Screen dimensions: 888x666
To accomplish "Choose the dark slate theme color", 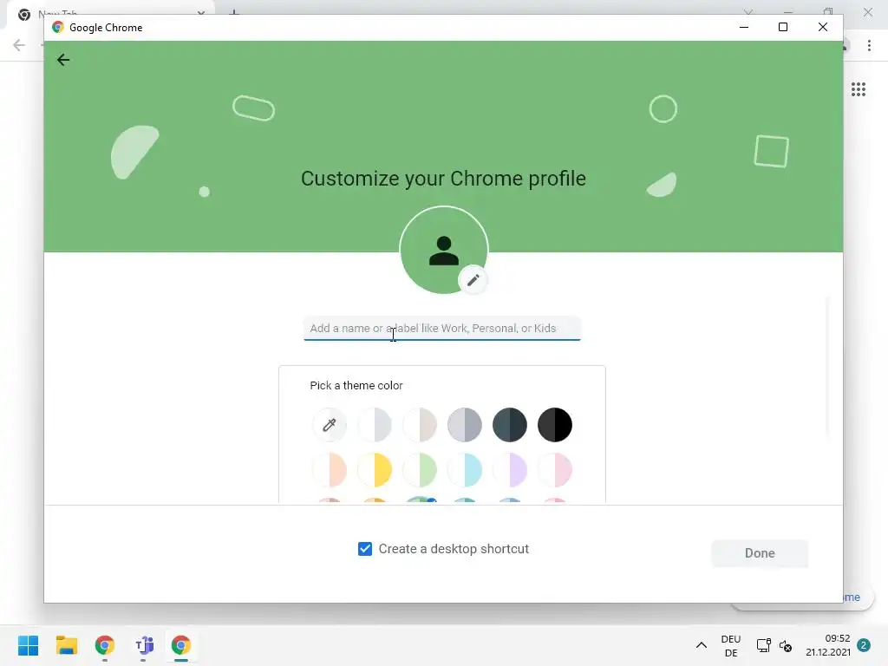I will click(x=510, y=425).
